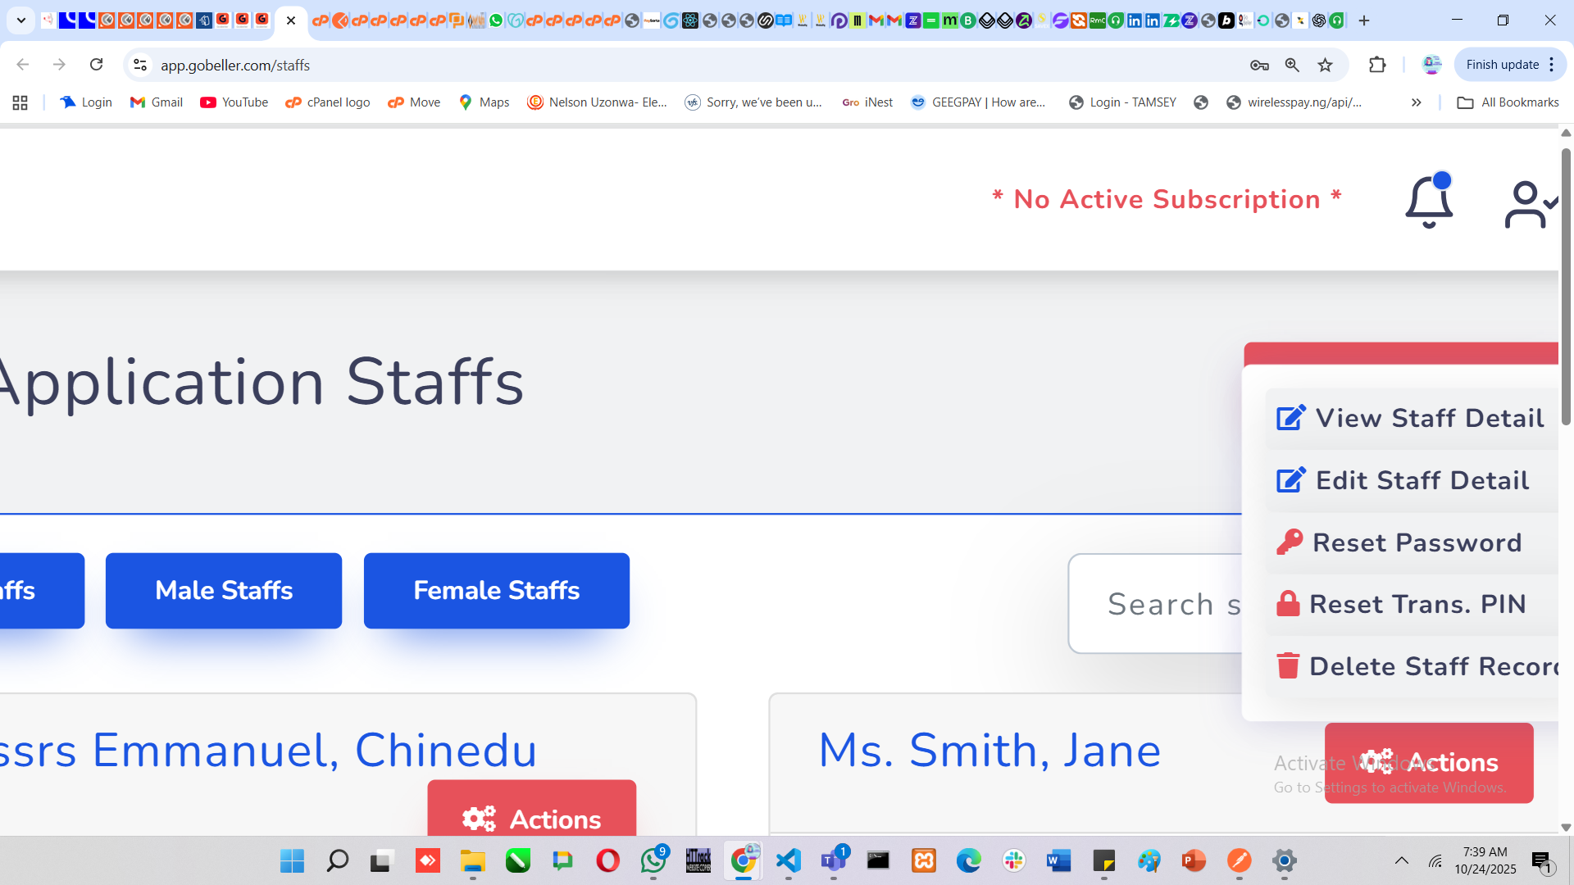Image resolution: width=1574 pixels, height=885 pixels.
Task: Open the password manager key icon
Action: [1259, 65]
